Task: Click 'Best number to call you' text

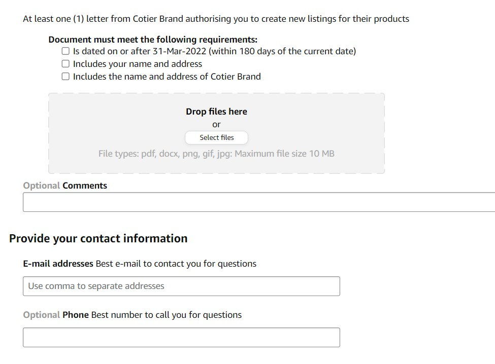Action: tap(167, 315)
